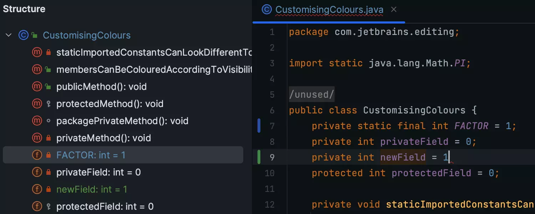Click the green change marker at line 9
The height and width of the screenshot is (214, 535).
click(259, 157)
